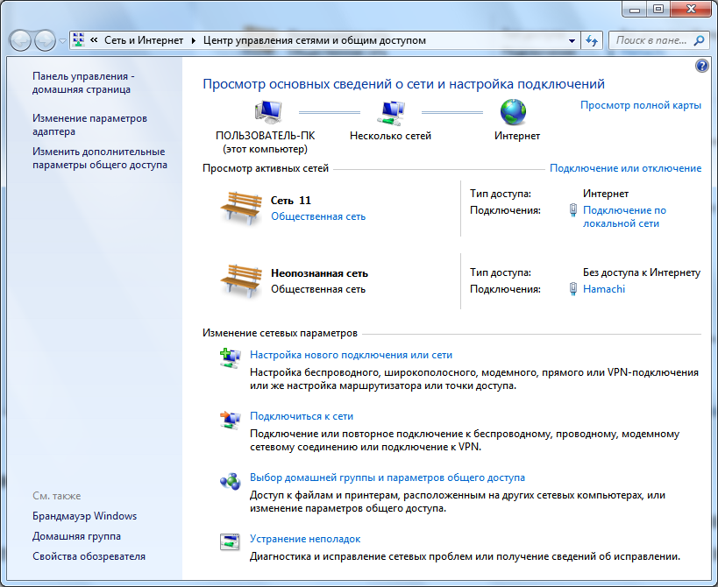Click the refresh button beside address bar
Image resolution: width=718 pixels, height=587 pixels.
(592, 40)
